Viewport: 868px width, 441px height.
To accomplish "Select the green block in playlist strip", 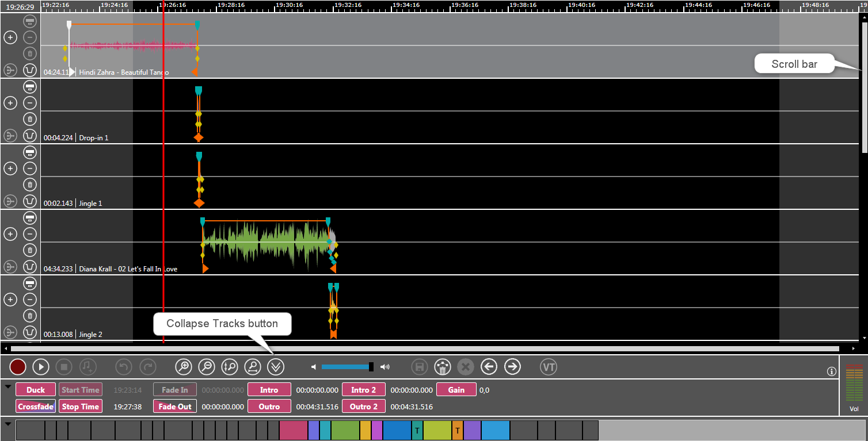I will (x=345, y=430).
